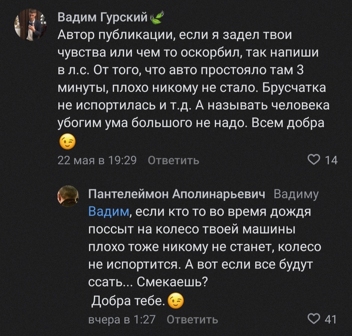The image size is (352, 336).
Task: Open the '22 мая в 19:29' timestamp
Action: [x=98, y=161]
